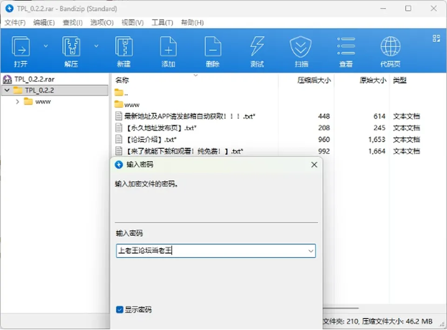Image resolution: width=447 pixels, height=330 pixels.
Task: Expand the www tree node
Action: tap(17, 102)
